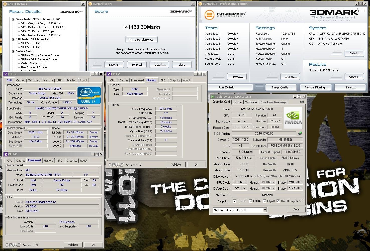
Task: Click the Core Speed 5305.1 MHz value
Action: click(x=36, y=132)
